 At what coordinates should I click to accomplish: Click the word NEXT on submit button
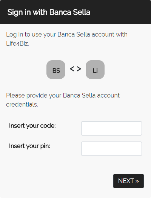126,181
